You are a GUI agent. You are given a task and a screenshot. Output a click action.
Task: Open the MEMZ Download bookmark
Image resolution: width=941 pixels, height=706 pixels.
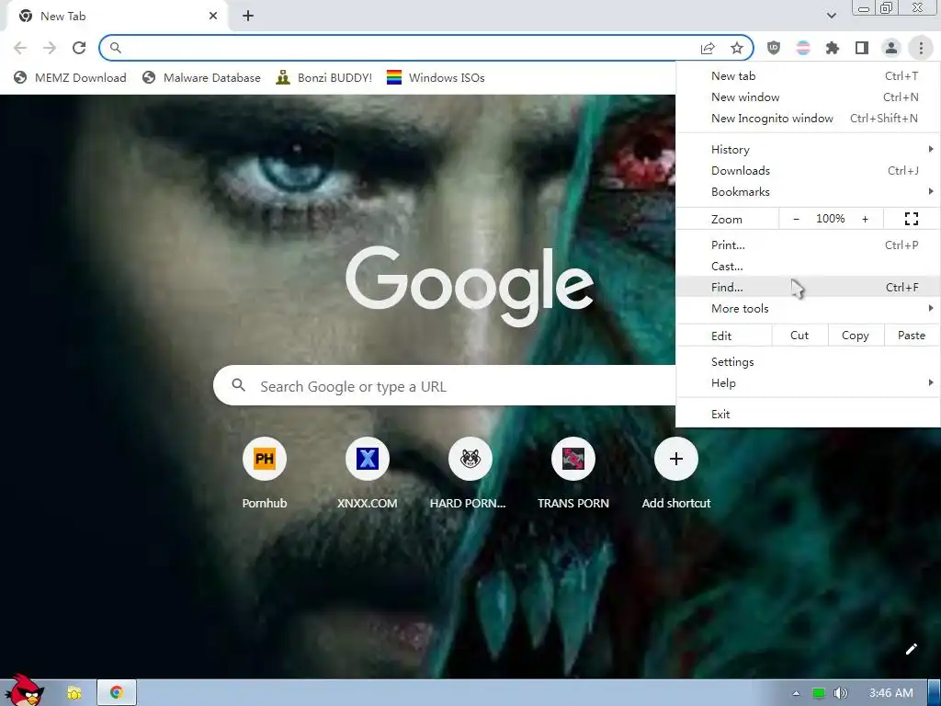70,77
